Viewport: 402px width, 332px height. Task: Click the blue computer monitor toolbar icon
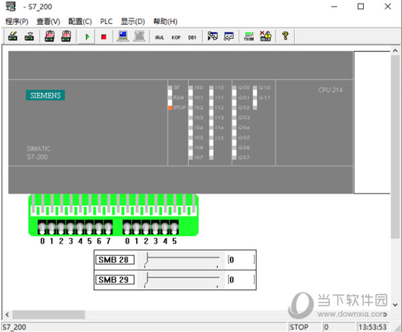point(123,36)
